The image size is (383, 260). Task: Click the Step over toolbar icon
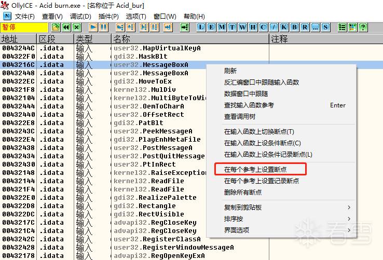click(x=130, y=27)
